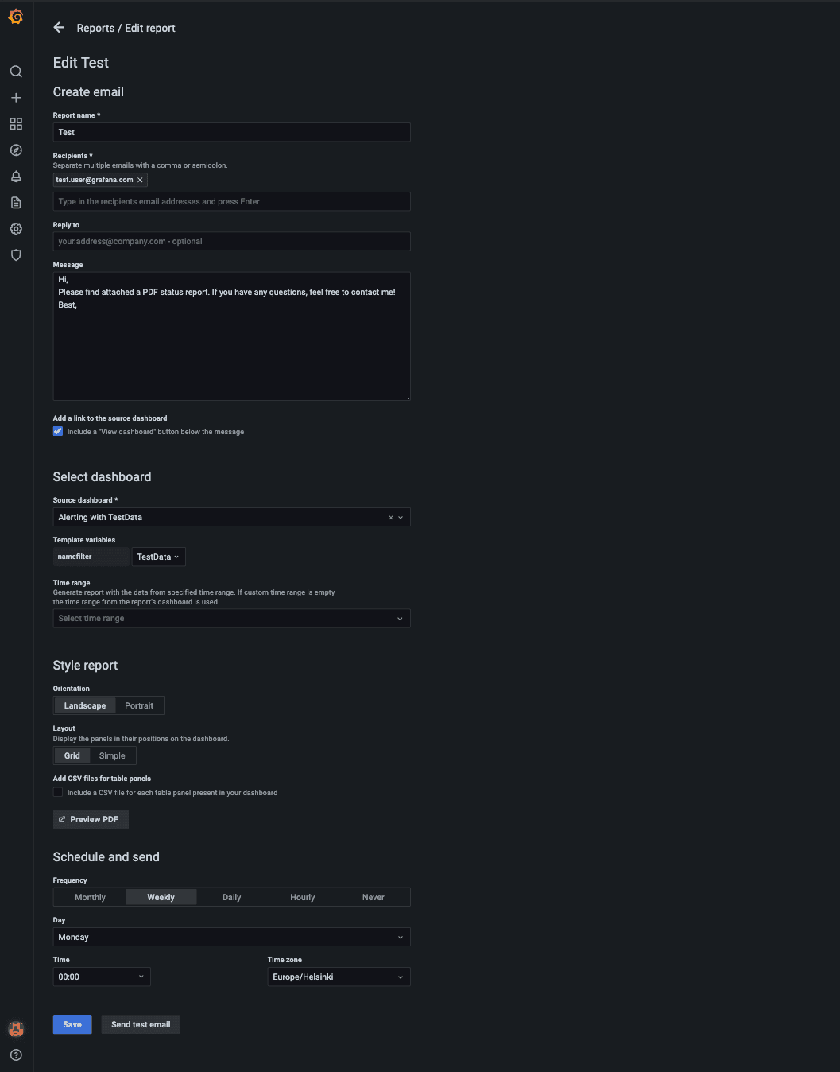Open the Server Admin shield icon
Screen dimensions: 840x1072
pyautogui.click(x=16, y=255)
